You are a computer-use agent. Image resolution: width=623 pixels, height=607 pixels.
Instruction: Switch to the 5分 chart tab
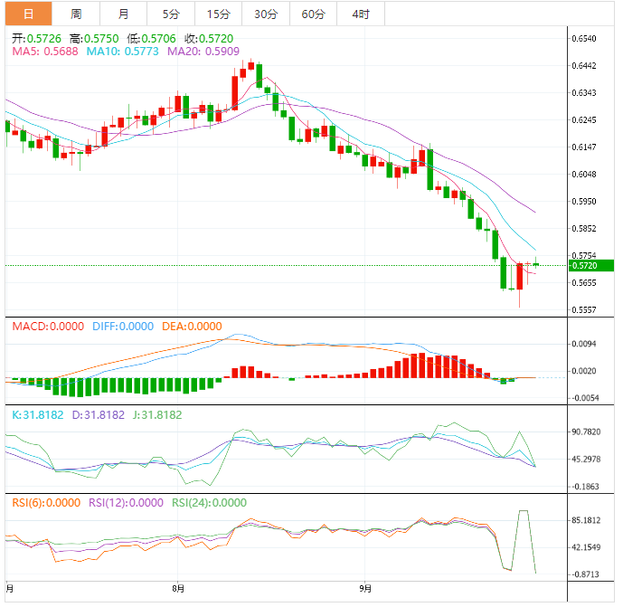coord(171,14)
